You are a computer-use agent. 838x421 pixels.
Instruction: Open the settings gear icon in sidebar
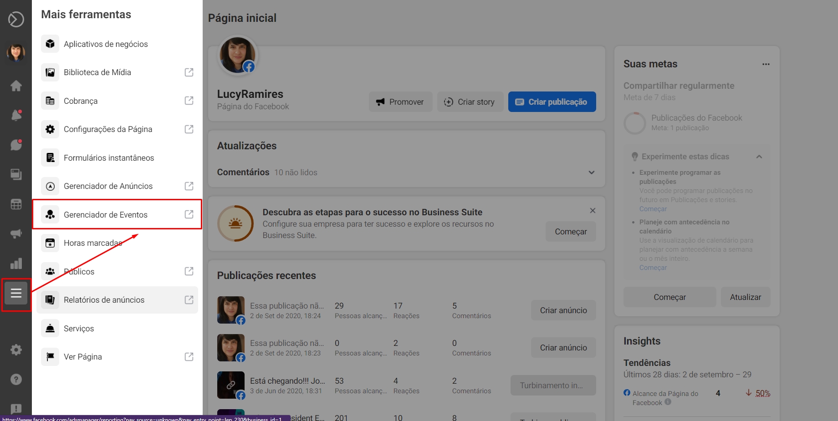16,350
